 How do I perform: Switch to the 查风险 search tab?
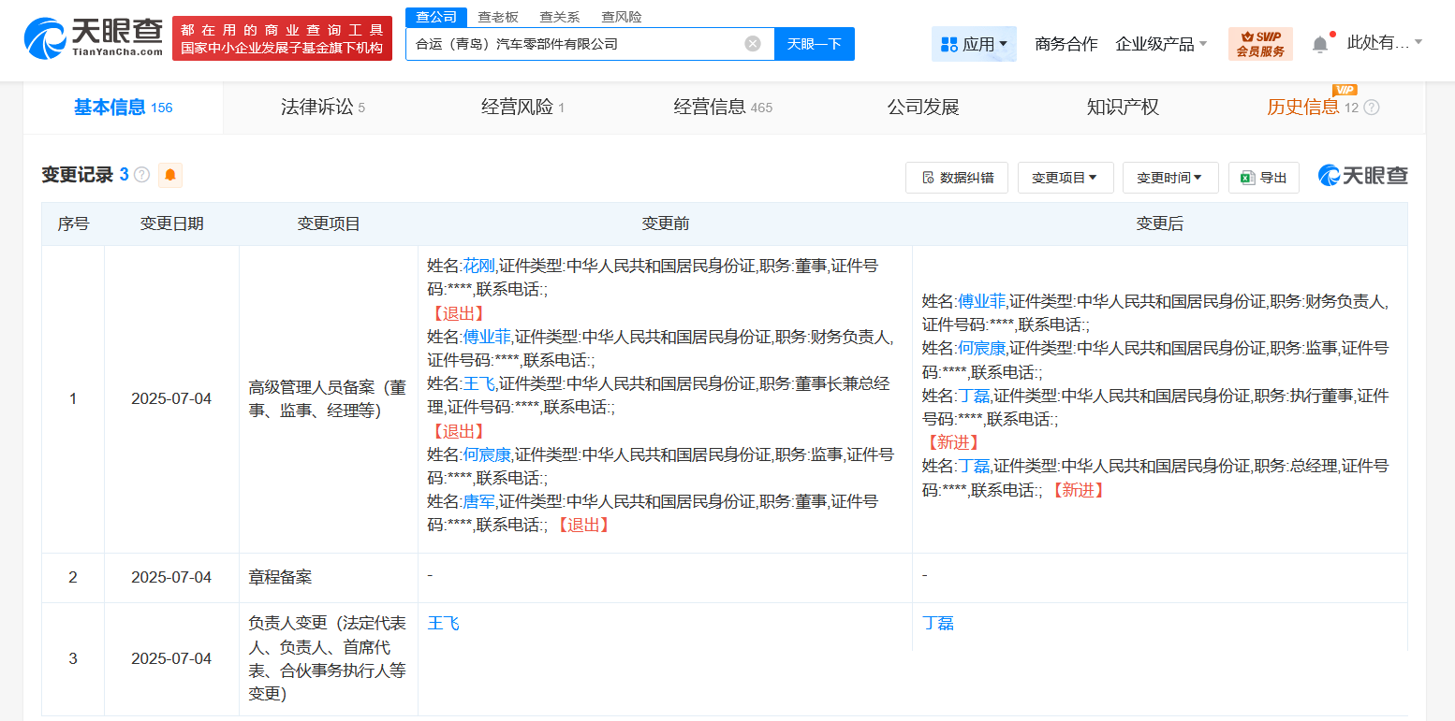[x=622, y=17]
